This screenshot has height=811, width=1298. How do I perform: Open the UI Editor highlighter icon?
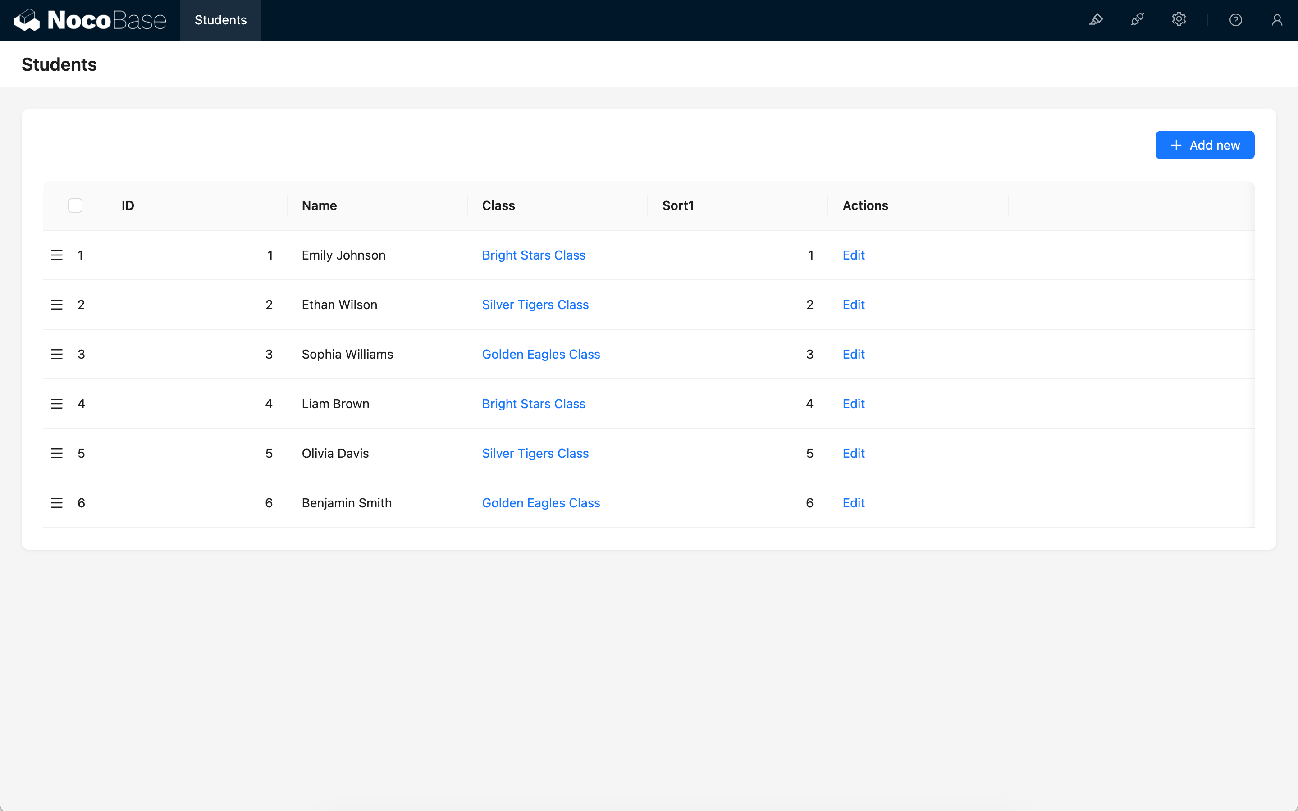[x=1096, y=20]
